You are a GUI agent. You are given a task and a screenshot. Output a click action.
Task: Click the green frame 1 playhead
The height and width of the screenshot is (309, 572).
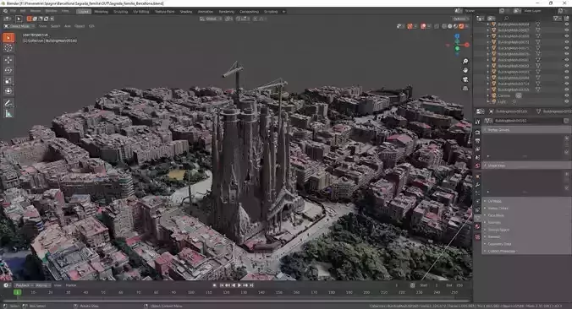pyautogui.click(x=17, y=292)
